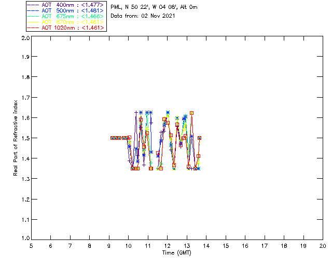332x266 pixels.
Task: Click the x-axis tick label '11'
Action: (x=148, y=246)
